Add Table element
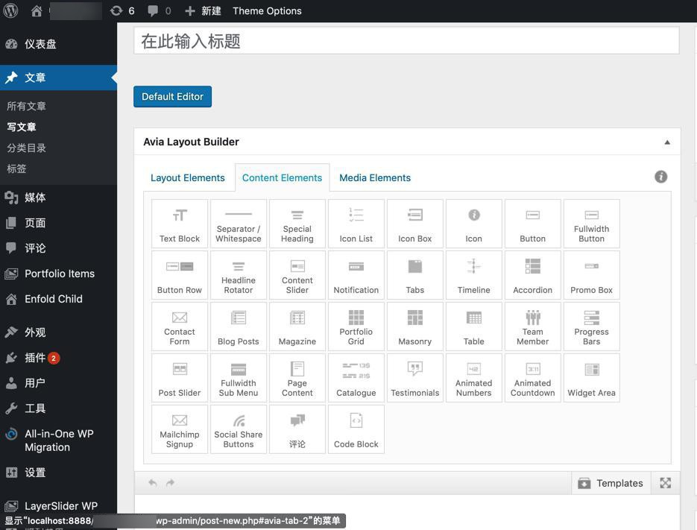 [474, 326]
